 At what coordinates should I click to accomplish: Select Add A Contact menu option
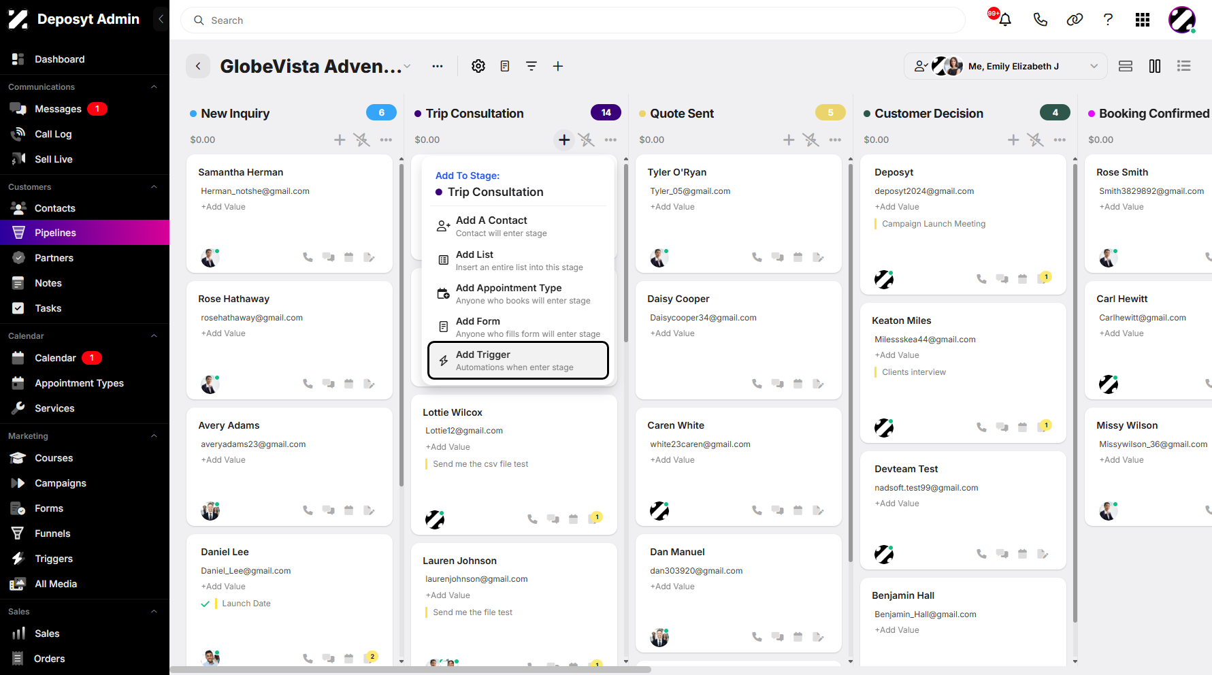click(x=518, y=227)
